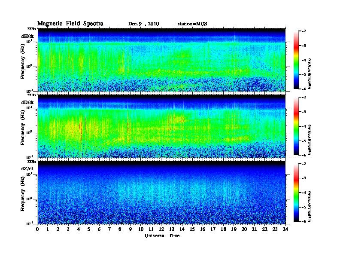Click the "Magnetic Field Spectra" title
The height and width of the screenshot is (263, 340).
pyautogui.click(x=70, y=24)
